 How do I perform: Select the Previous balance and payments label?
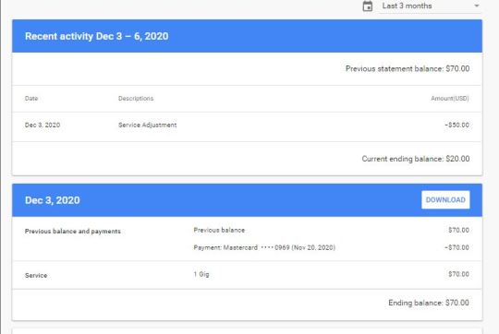tap(73, 232)
